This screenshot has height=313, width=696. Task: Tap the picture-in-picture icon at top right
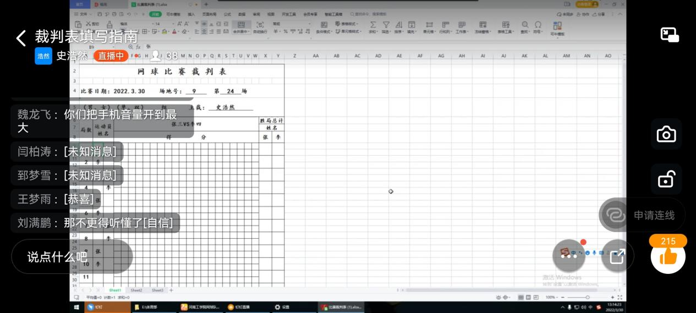(x=670, y=35)
